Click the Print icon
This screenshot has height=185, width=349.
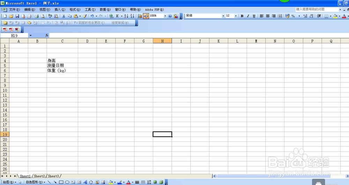[37, 16]
